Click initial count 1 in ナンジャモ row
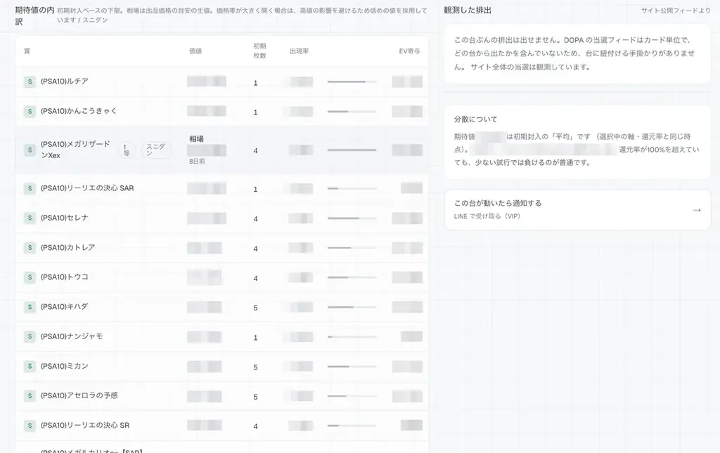Screen dimensions: 720x453 [255, 337]
